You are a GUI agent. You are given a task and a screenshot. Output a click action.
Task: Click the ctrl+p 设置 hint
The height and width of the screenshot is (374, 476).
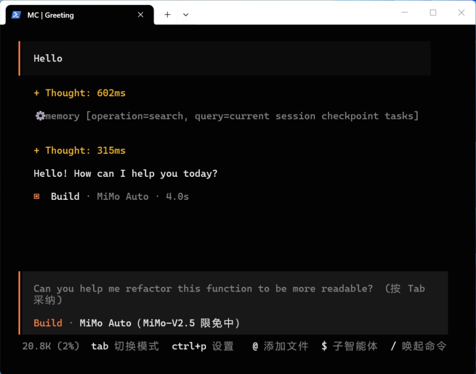click(x=203, y=346)
